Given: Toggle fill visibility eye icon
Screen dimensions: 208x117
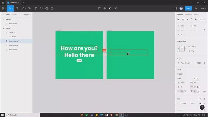Looking at the screenshot, I should pos(200,103).
